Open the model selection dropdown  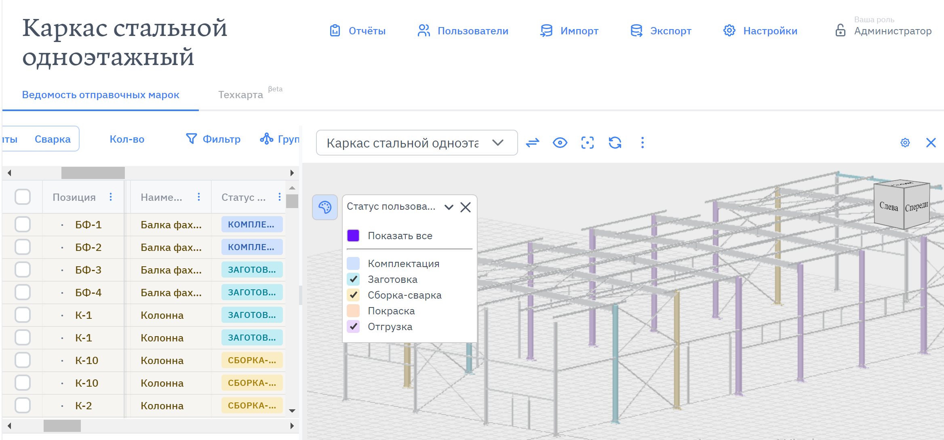[x=417, y=143]
